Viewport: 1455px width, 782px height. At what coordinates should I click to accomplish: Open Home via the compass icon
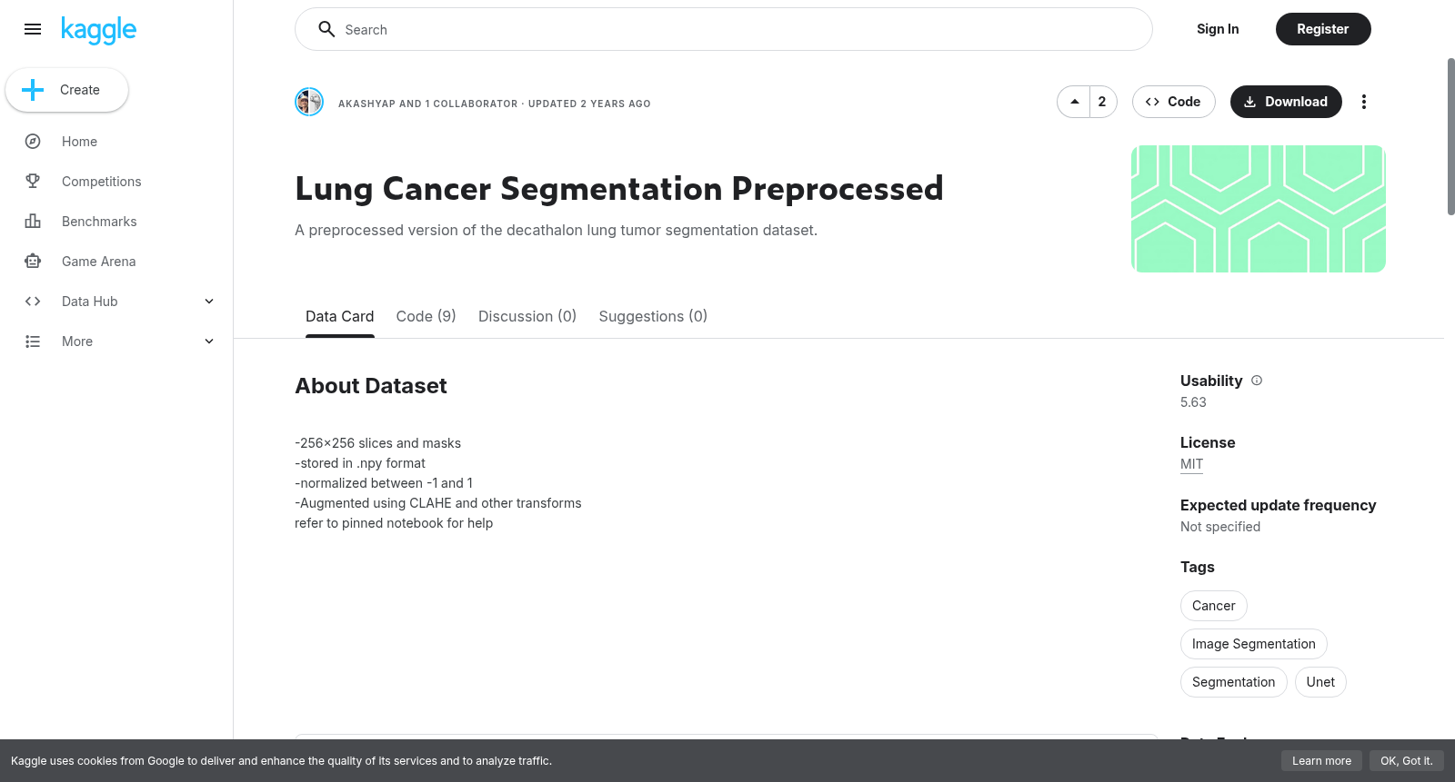tap(33, 142)
